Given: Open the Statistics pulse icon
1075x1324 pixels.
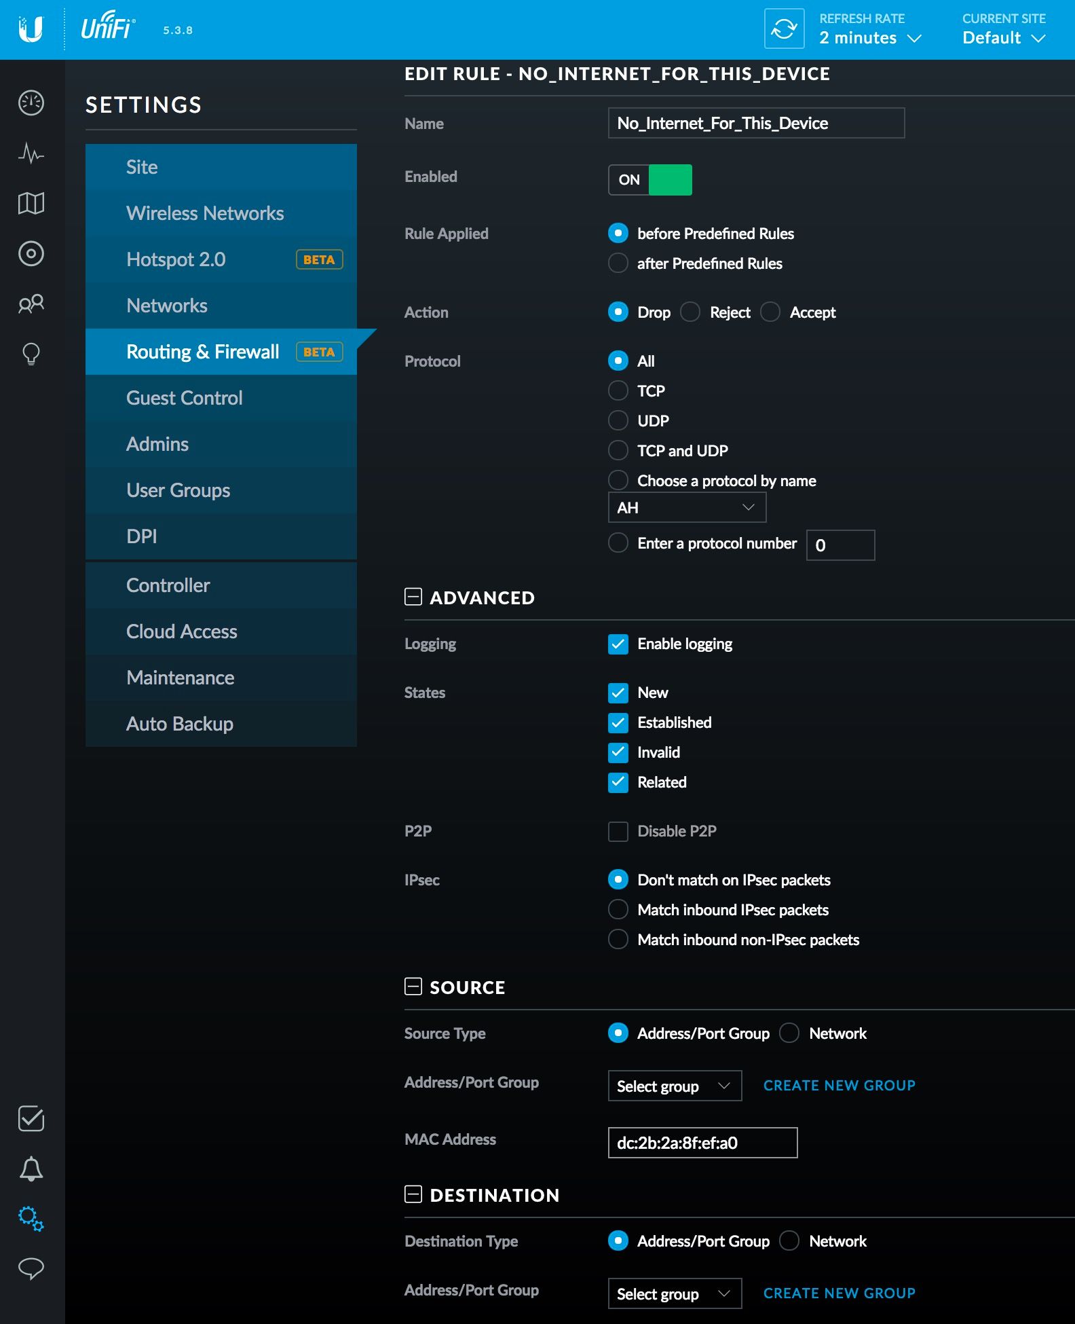Looking at the screenshot, I should pyautogui.click(x=31, y=153).
